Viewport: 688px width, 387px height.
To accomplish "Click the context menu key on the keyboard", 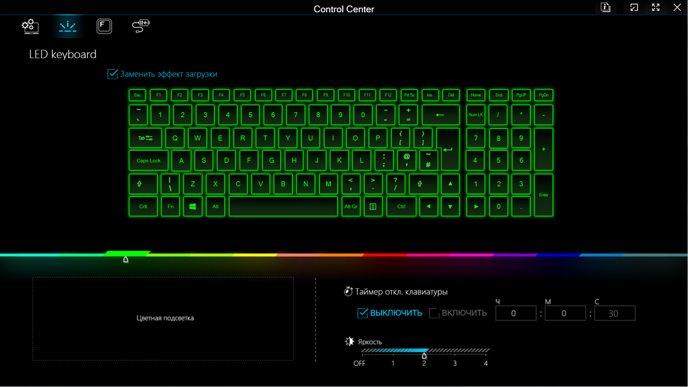I will 373,206.
